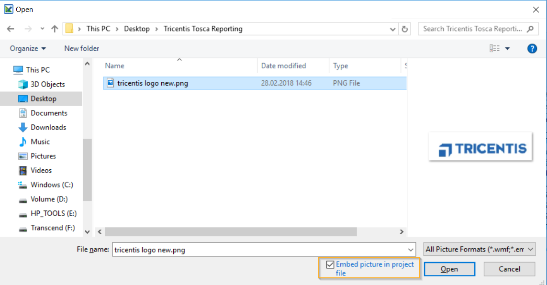Click Tricentis Tosca Reporting breadcrumb
547x285 pixels.
pos(203,29)
